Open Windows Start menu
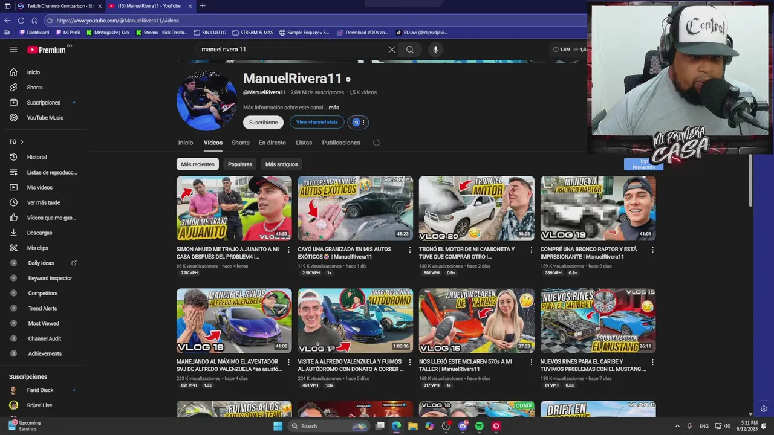The height and width of the screenshot is (435, 774). (278, 426)
